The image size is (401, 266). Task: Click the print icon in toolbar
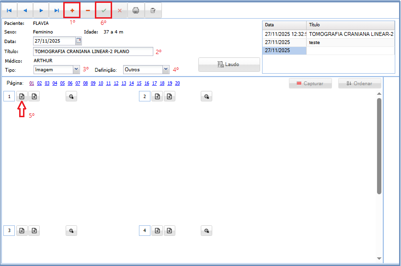pos(136,10)
